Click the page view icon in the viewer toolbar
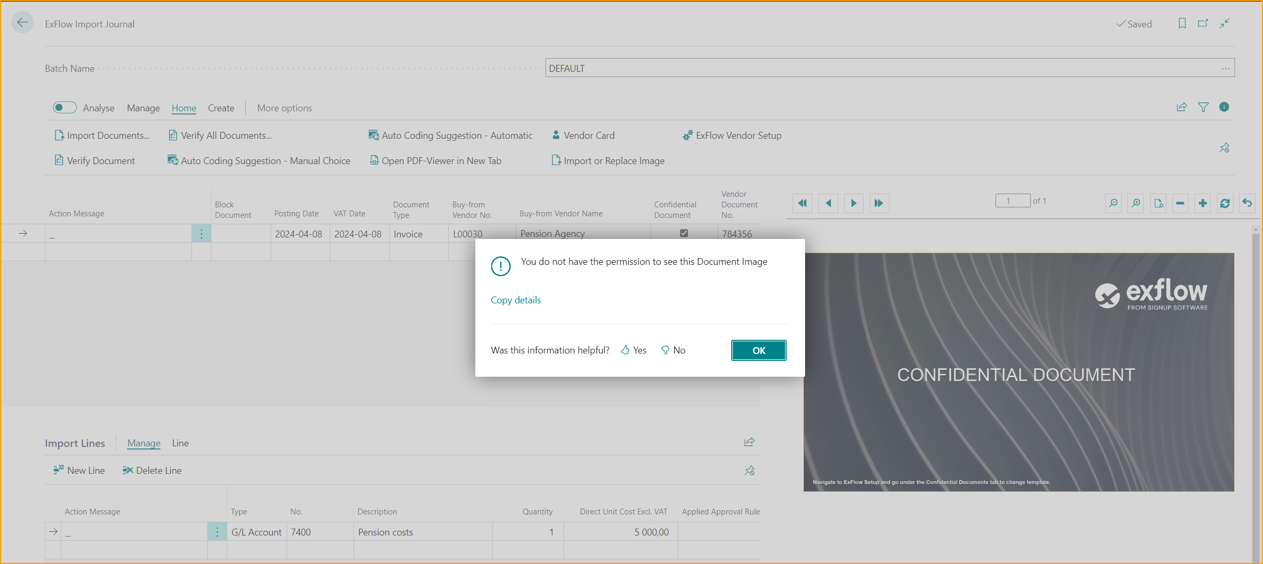This screenshot has width=1263, height=564. [1159, 203]
